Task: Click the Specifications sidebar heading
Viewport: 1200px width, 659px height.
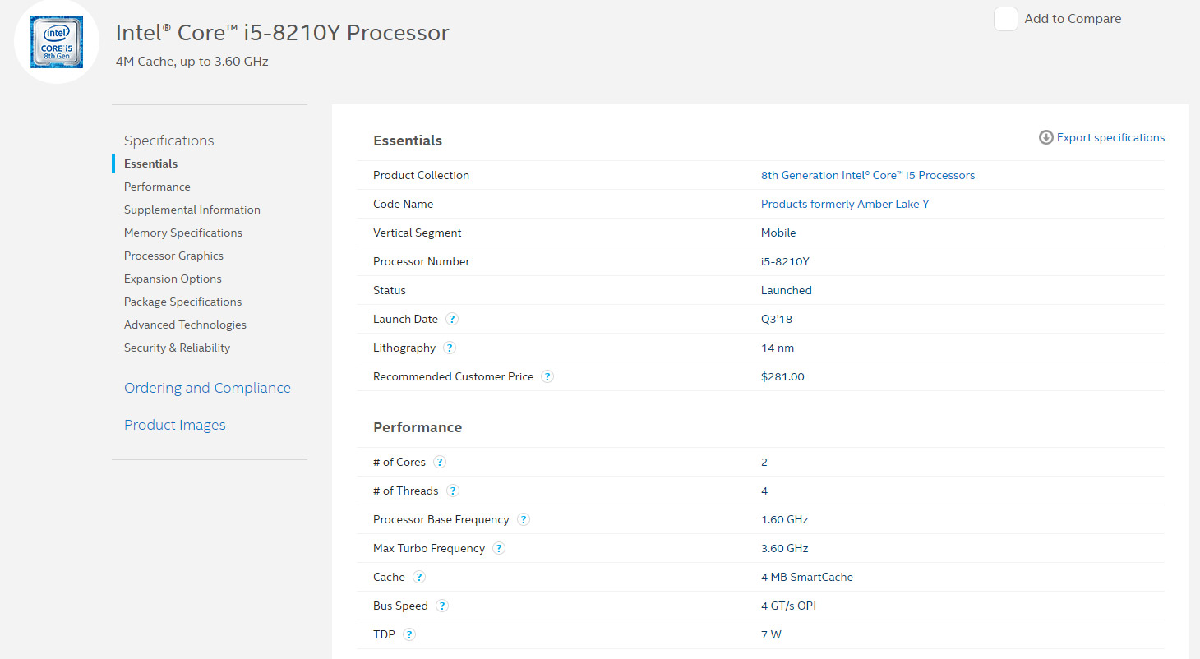Action: tap(169, 141)
